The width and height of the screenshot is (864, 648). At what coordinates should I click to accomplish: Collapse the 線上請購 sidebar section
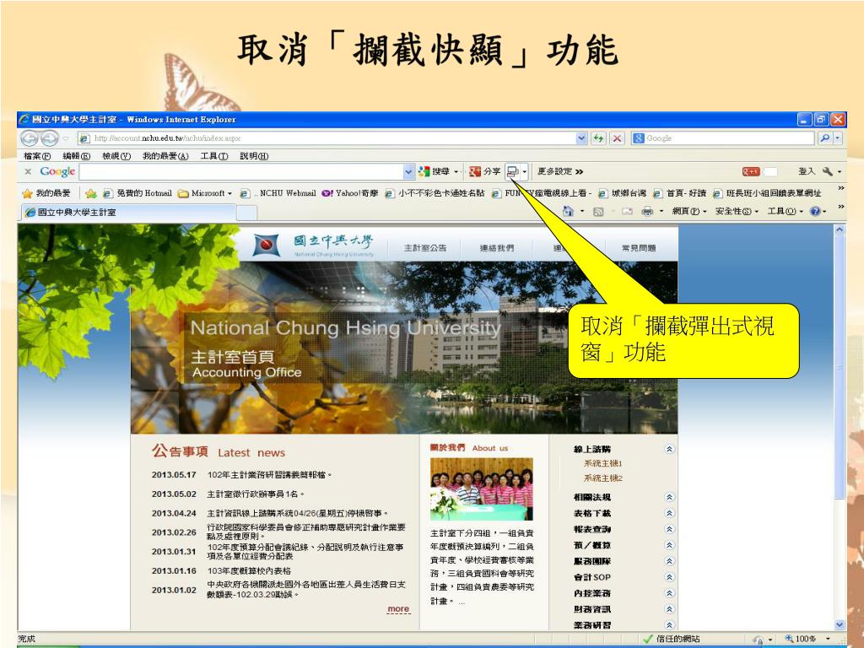pos(669,450)
